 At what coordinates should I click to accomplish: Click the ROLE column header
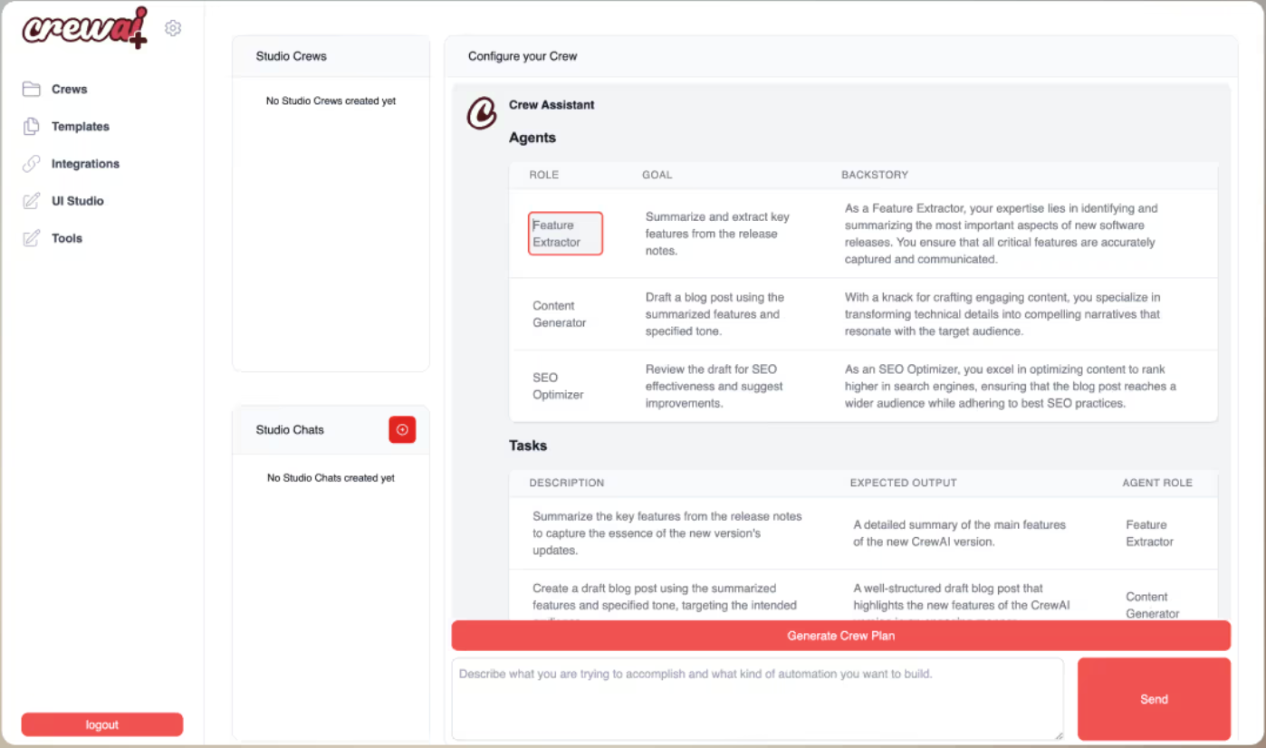(x=544, y=175)
